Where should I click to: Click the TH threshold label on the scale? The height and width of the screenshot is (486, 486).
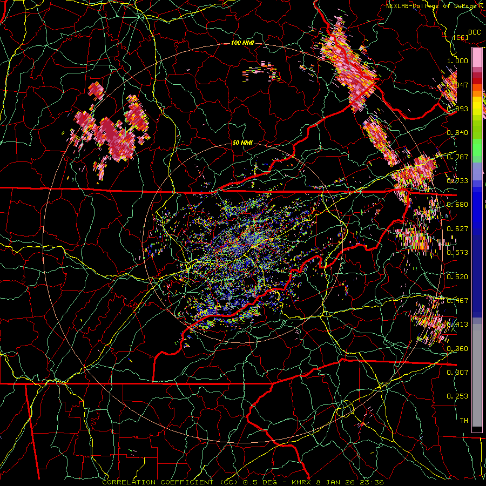464,421
